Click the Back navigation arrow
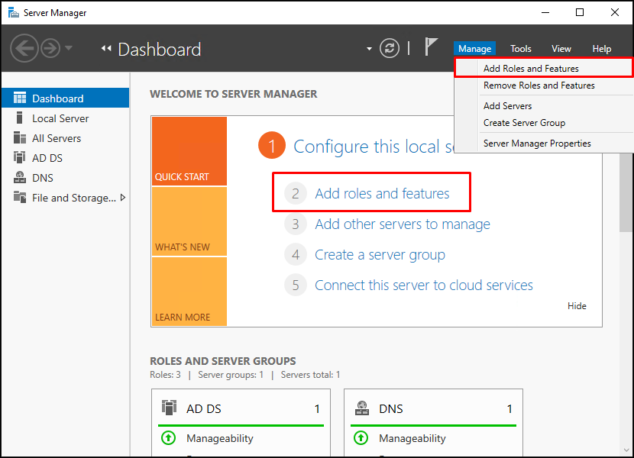This screenshot has height=458, width=634. [24, 48]
